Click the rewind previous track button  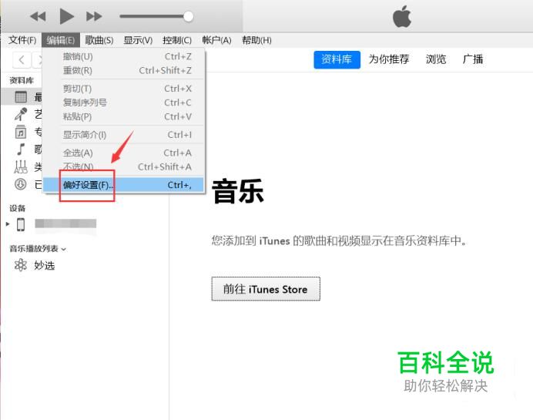[38, 16]
